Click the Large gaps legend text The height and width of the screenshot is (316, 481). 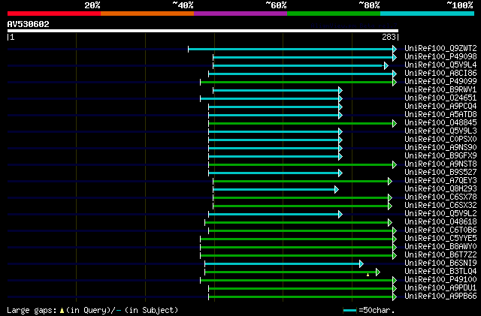click(x=92, y=310)
